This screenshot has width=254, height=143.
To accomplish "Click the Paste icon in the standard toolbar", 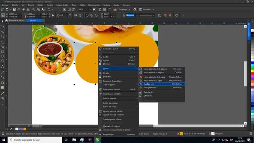I will pos(43,10).
